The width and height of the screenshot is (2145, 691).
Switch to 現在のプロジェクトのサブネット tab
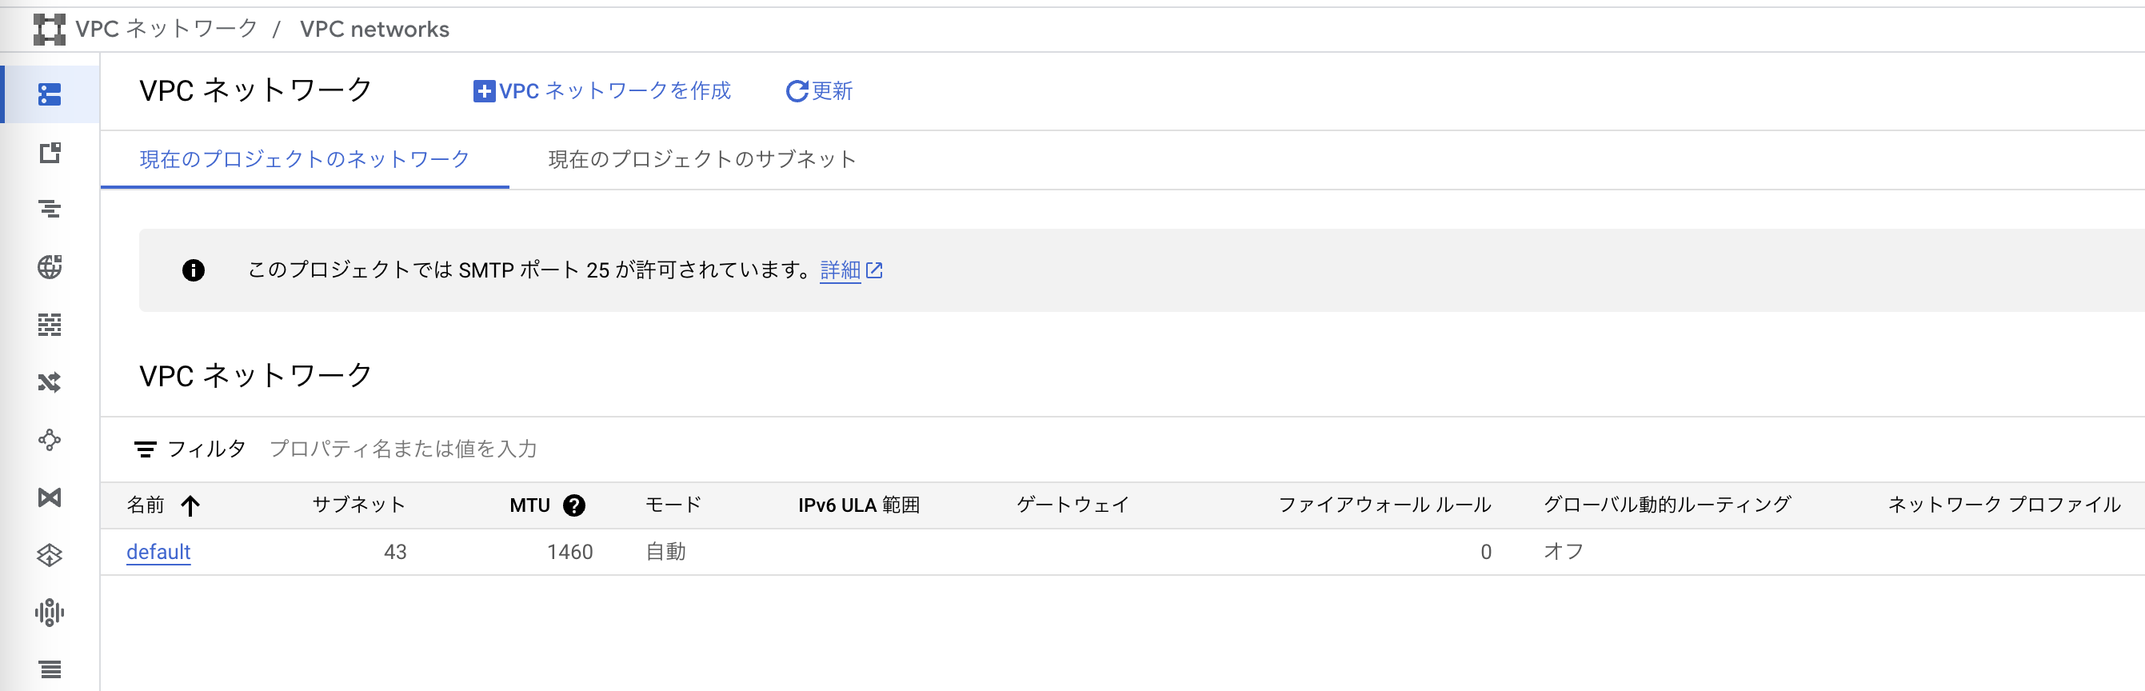(701, 159)
